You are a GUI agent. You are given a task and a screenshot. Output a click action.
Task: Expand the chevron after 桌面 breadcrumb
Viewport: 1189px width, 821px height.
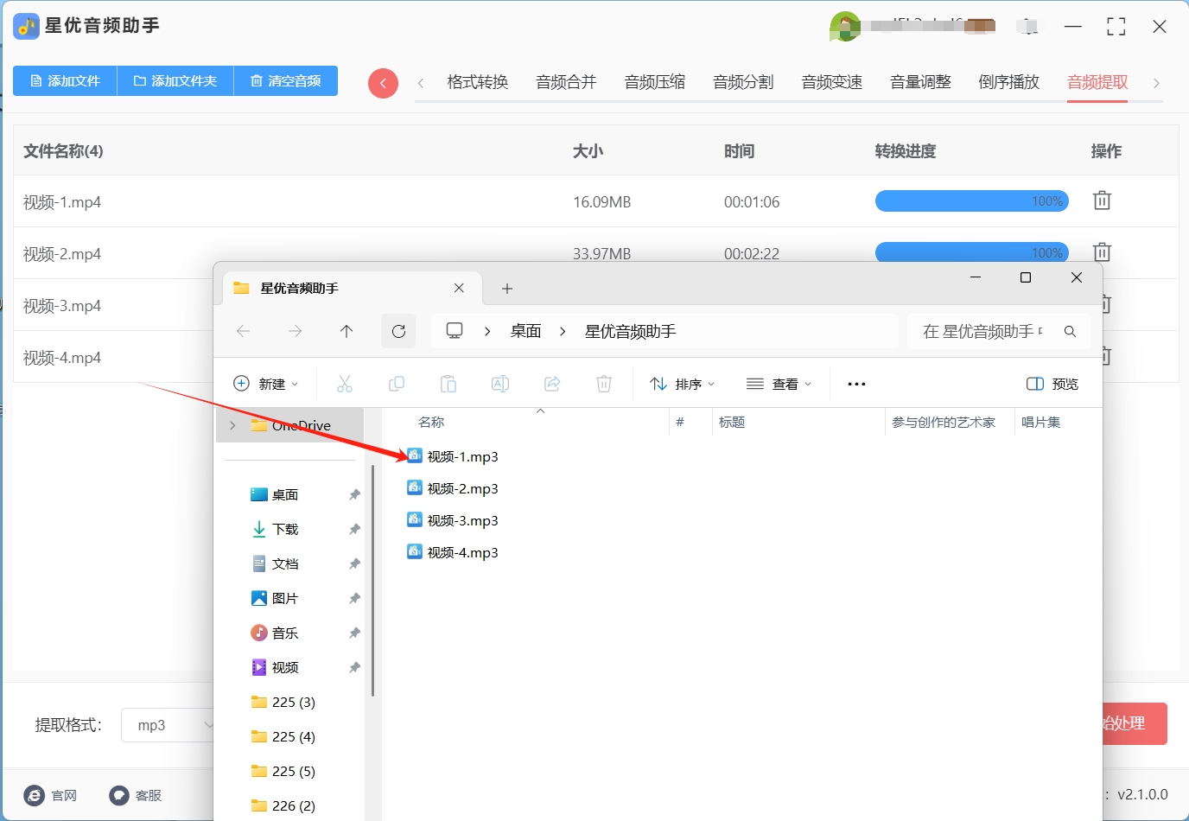click(x=563, y=331)
